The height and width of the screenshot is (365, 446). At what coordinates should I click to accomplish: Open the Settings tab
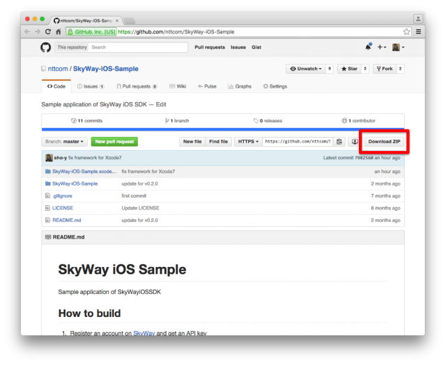(275, 86)
